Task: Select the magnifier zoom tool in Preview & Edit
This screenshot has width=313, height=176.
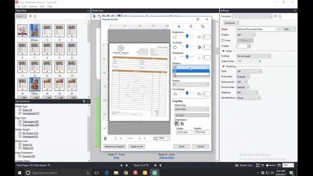Action: 202,26
